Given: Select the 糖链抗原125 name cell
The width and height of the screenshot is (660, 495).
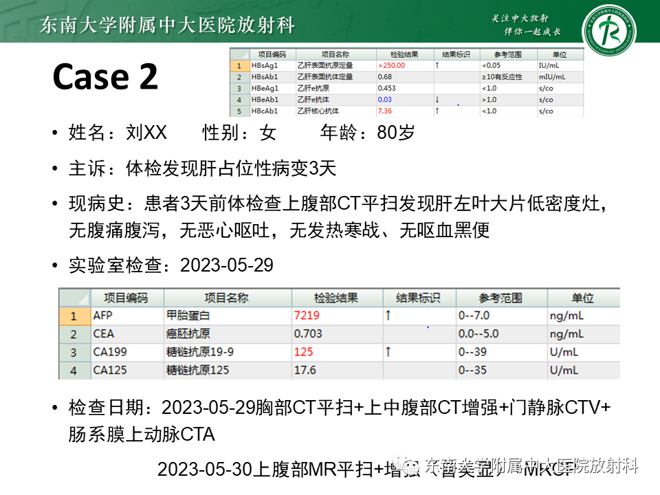Looking at the screenshot, I should point(228,371).
